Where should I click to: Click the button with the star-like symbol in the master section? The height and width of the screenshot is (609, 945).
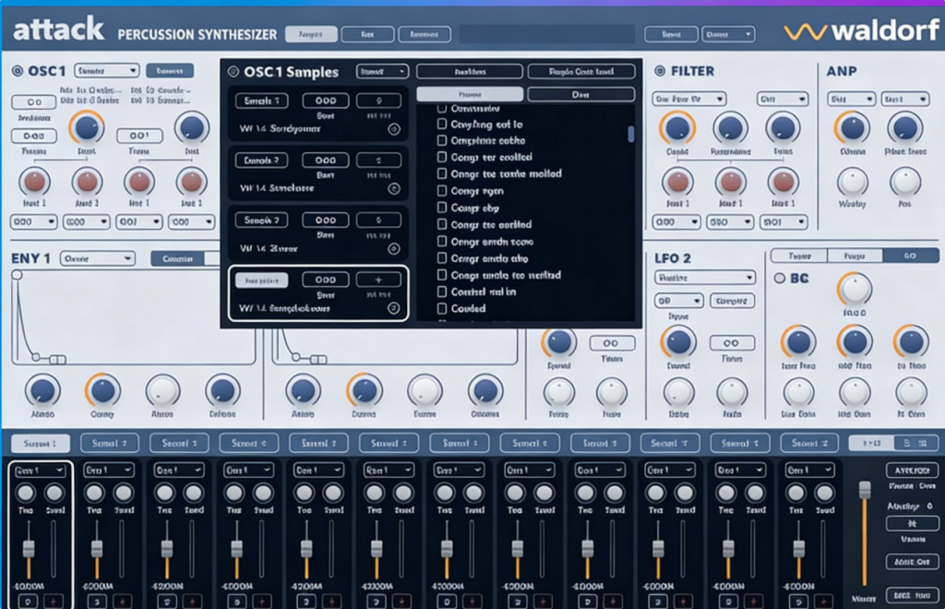[912, 523]
